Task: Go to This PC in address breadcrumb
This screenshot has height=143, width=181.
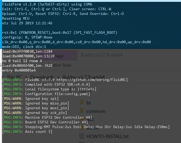Action: [x=14, y=77]
